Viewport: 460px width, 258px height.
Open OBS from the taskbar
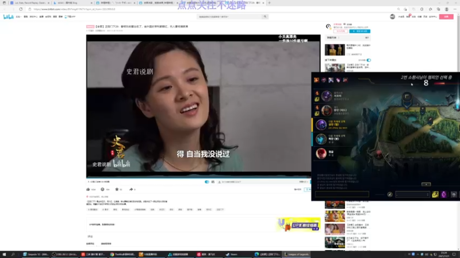pyautogui.click(x=64, y=255)
